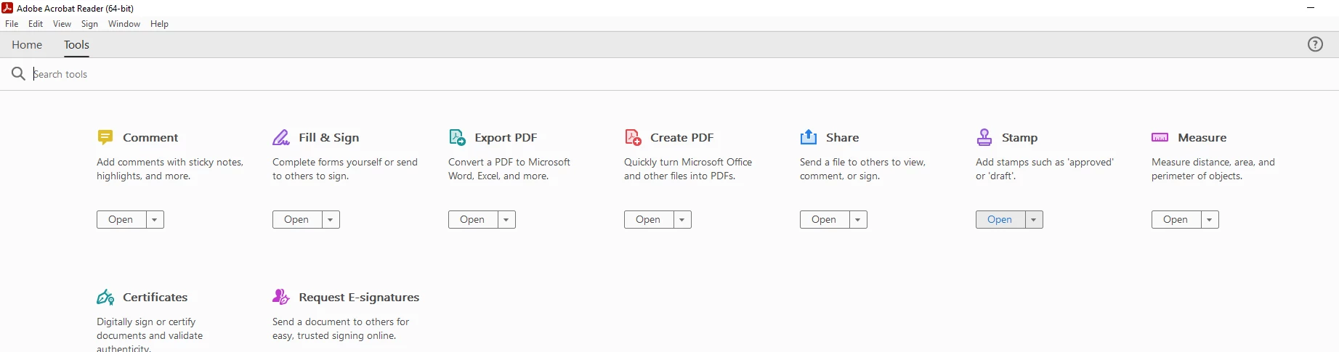
Task: Click the Stamp tool icon
Action: click(984, 137)
